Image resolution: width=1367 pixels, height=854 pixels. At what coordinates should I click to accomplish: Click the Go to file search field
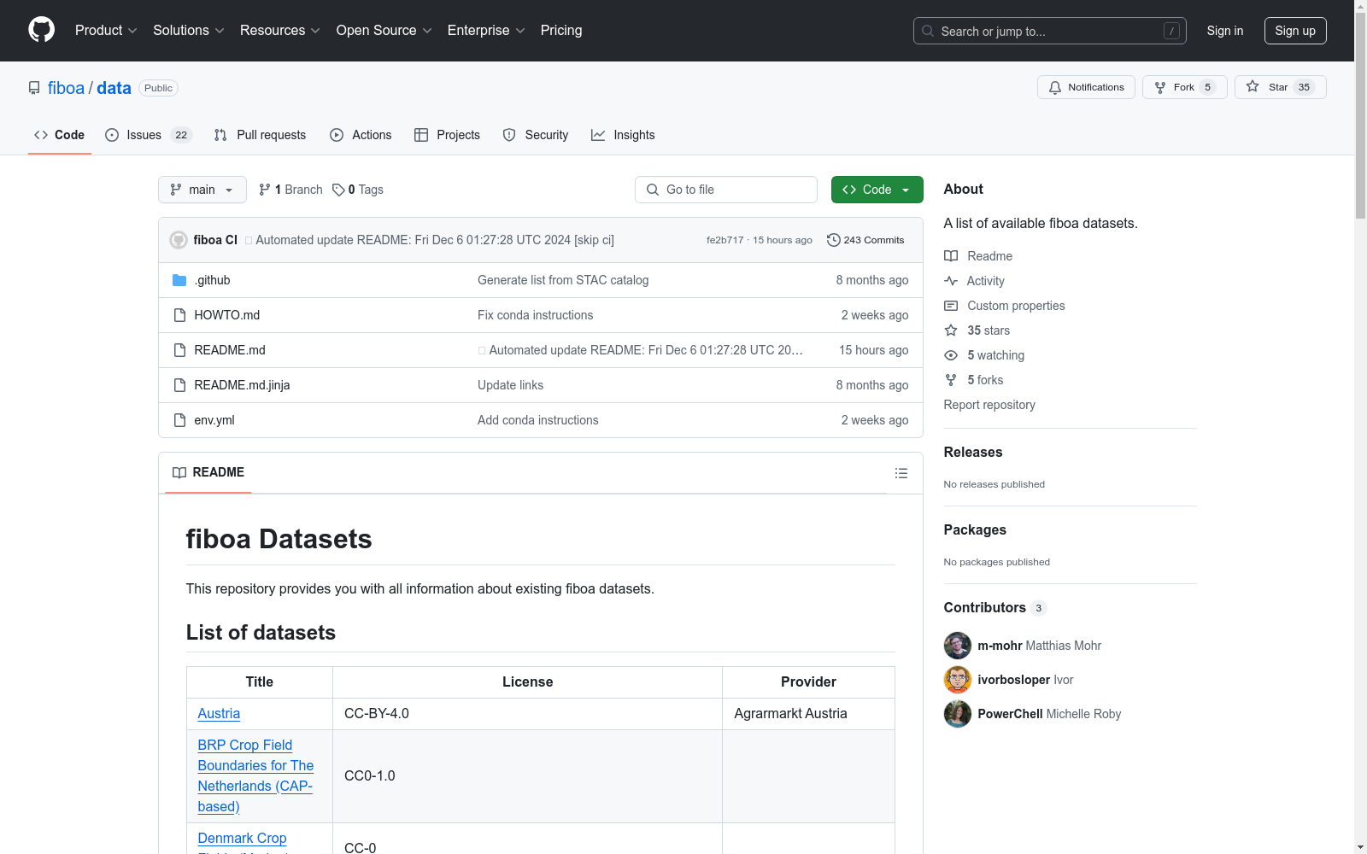726,190
